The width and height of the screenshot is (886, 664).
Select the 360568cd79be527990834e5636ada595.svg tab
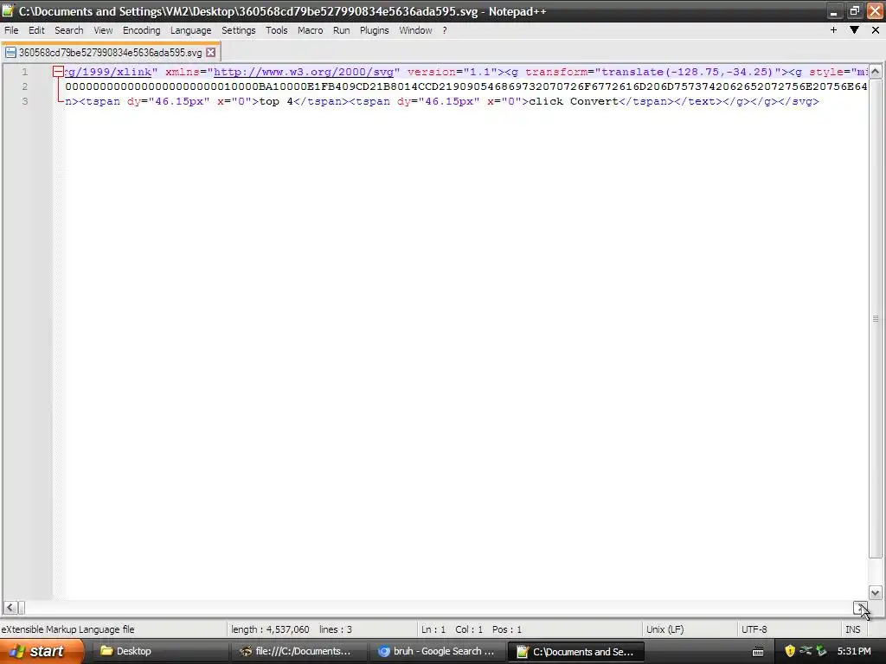110,53
